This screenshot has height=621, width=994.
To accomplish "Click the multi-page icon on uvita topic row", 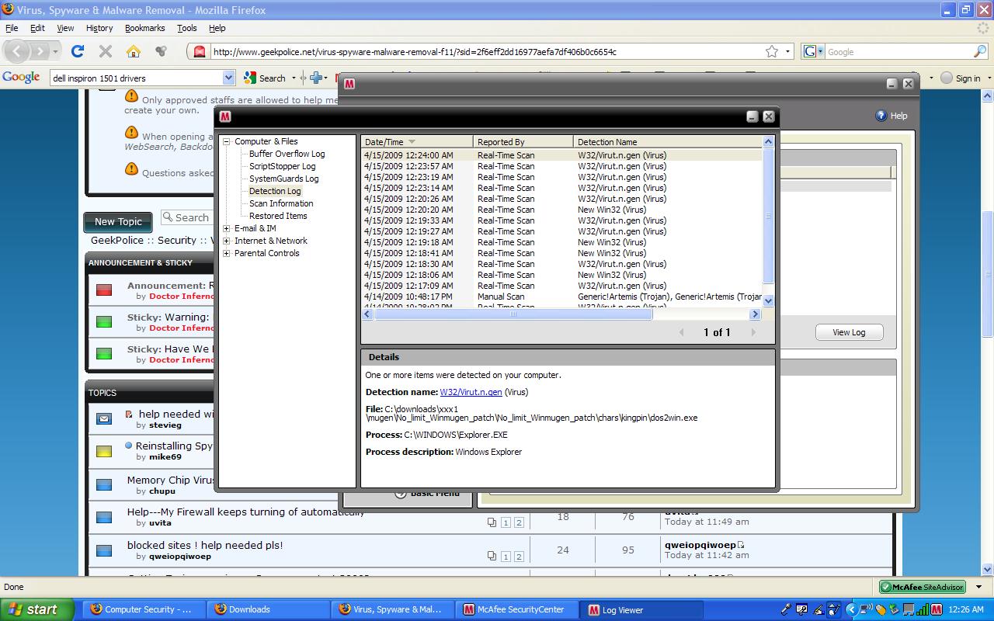I will (x=492, y=522).
